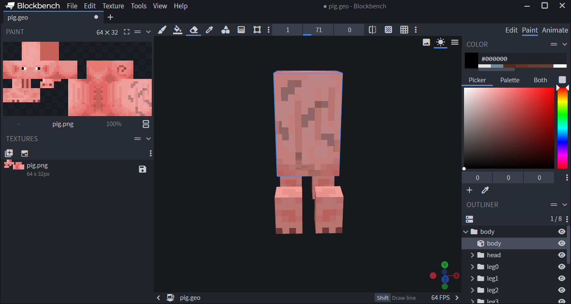
Task: Collapse the Color panel
Action: (x=564, y=44)
